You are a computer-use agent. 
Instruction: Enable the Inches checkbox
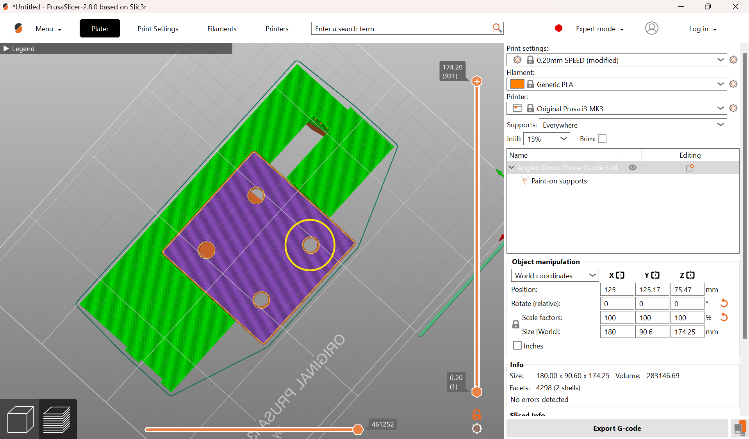[x=517, y=345]
